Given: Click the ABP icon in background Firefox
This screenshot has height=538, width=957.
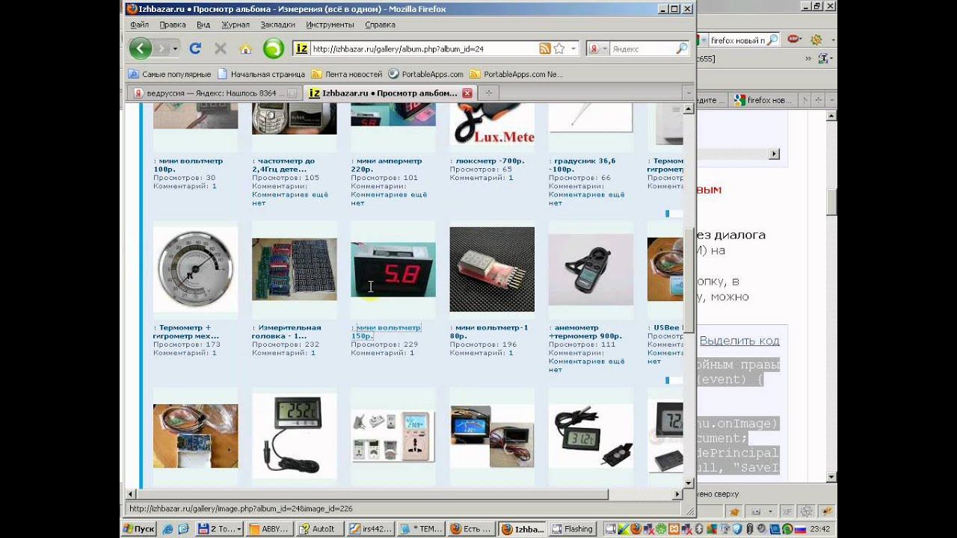Looking at the screenshot, I should click(x=796, y=40).
